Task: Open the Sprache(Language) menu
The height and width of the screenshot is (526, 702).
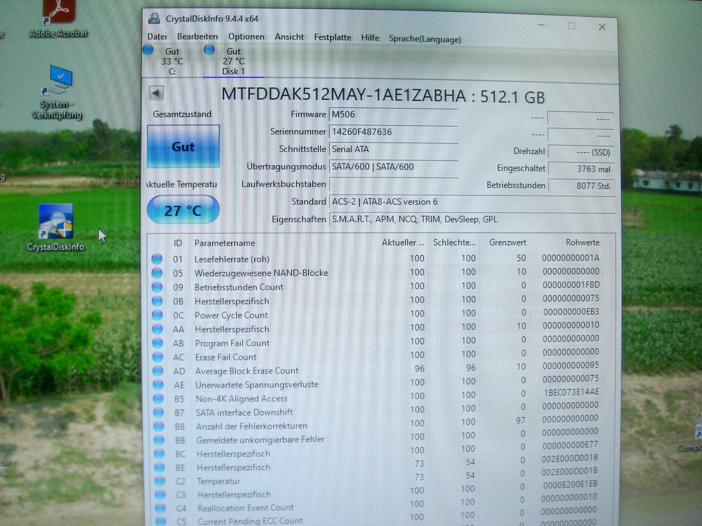Action: [425, 39]
